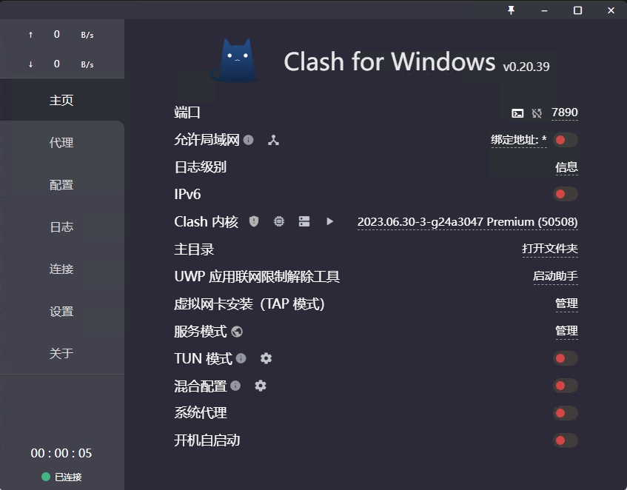627x490 pixels.
Task: Enable 开机自启动
Action: [565, 440]
